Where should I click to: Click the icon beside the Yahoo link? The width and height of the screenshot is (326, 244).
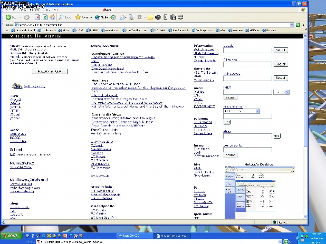(x=16, y=86)
